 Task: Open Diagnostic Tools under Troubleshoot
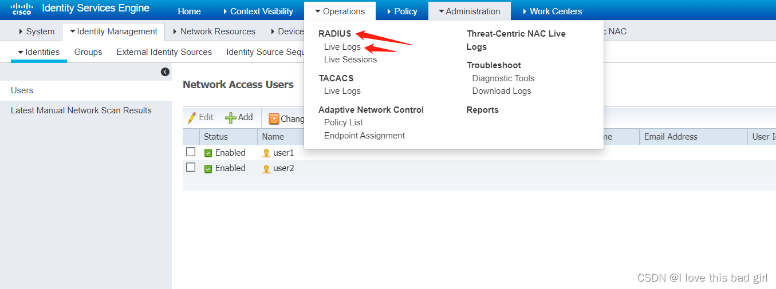503,78
